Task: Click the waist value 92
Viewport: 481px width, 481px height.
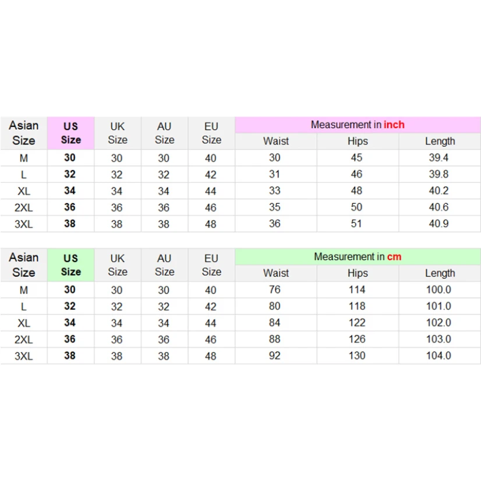Action: click(275, 356)
